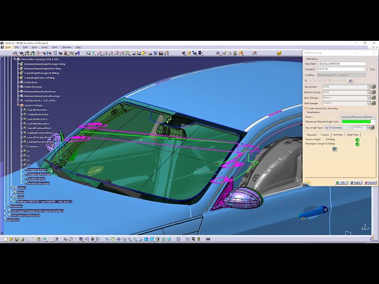Click the What's This help cursor icon
This screenshot has width=379, height=284.
click(x=56, y=239)
